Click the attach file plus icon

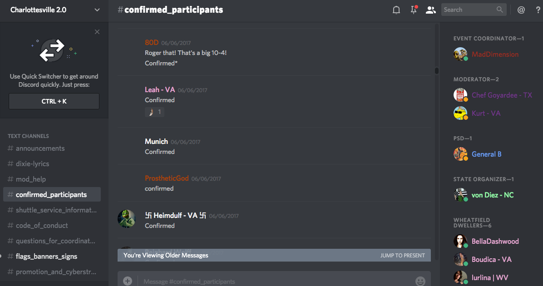[128, 281]
